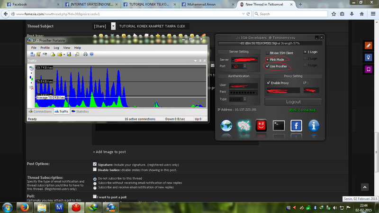Screen dimensions: 379x213
Task: Click the Logout button
Action: point(293,102)
